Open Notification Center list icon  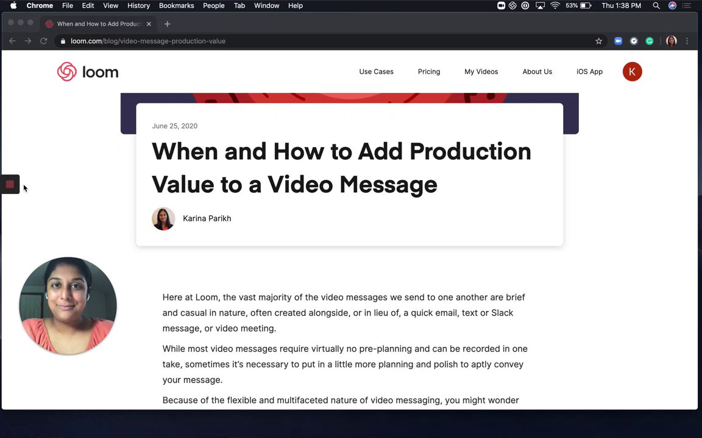(x=687, y=5)
